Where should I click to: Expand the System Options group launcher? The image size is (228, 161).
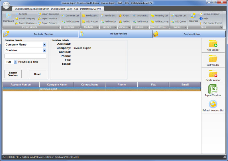(x=59, y=27)
